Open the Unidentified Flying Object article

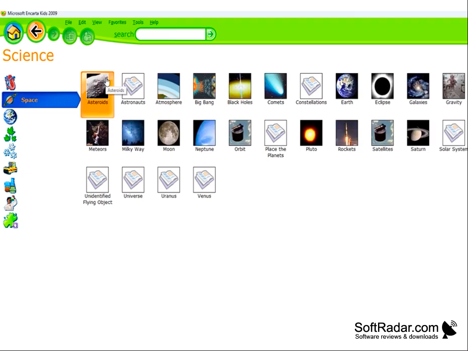[x=97, y=186]
